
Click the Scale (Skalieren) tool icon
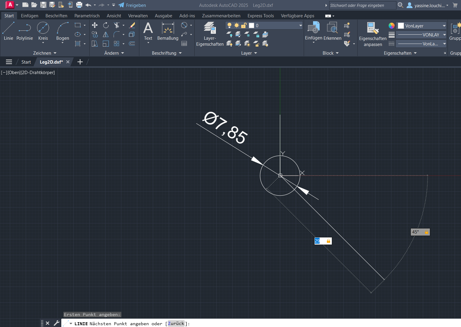pyautogui.click(x=106, y=44)
